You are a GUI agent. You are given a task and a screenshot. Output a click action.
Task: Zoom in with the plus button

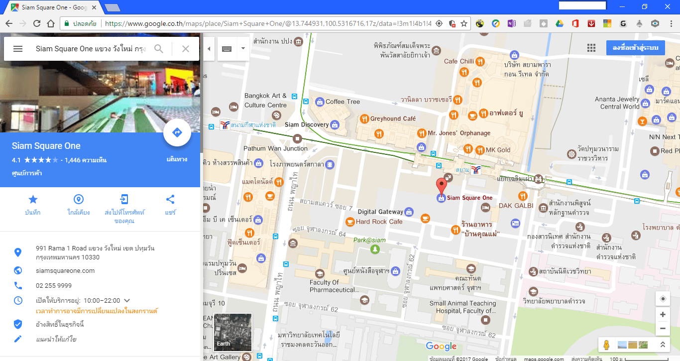(663, 315)
